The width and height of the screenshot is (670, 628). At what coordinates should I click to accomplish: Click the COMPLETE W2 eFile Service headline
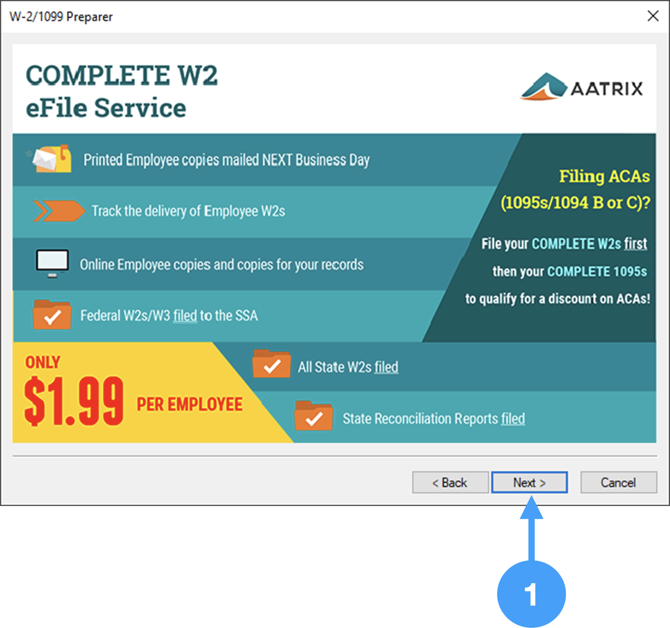click(x=122, y=90)
